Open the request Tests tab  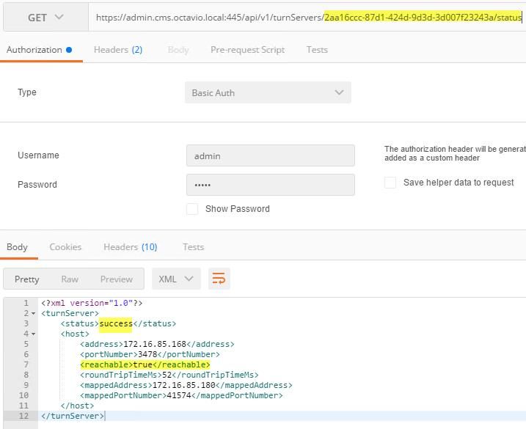[317, 50]
